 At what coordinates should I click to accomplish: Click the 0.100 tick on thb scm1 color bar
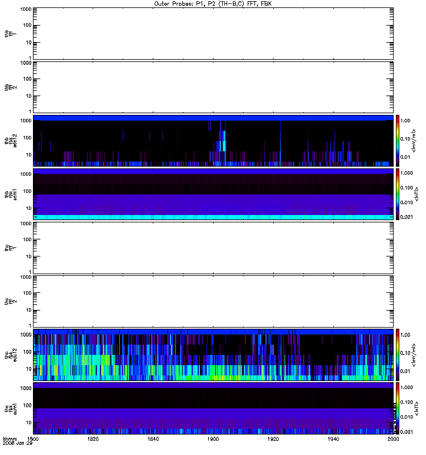click(407, 188)
